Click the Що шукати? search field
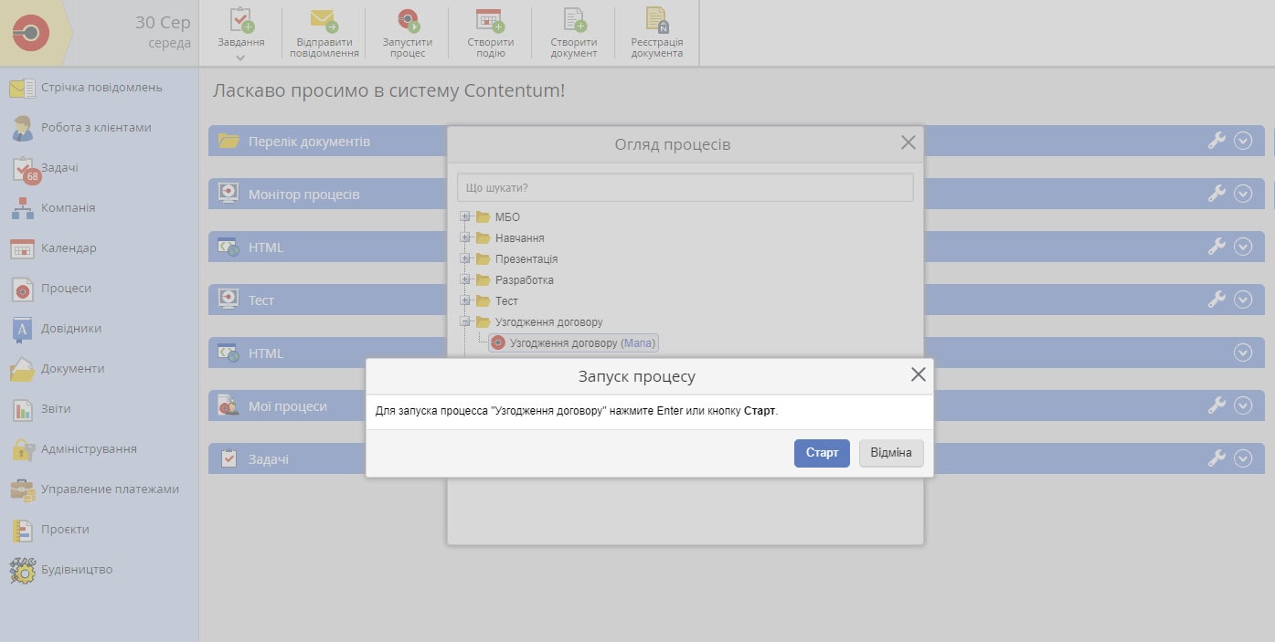The image size is (1275, 642). pyautogui.click(x=685, y=188)
